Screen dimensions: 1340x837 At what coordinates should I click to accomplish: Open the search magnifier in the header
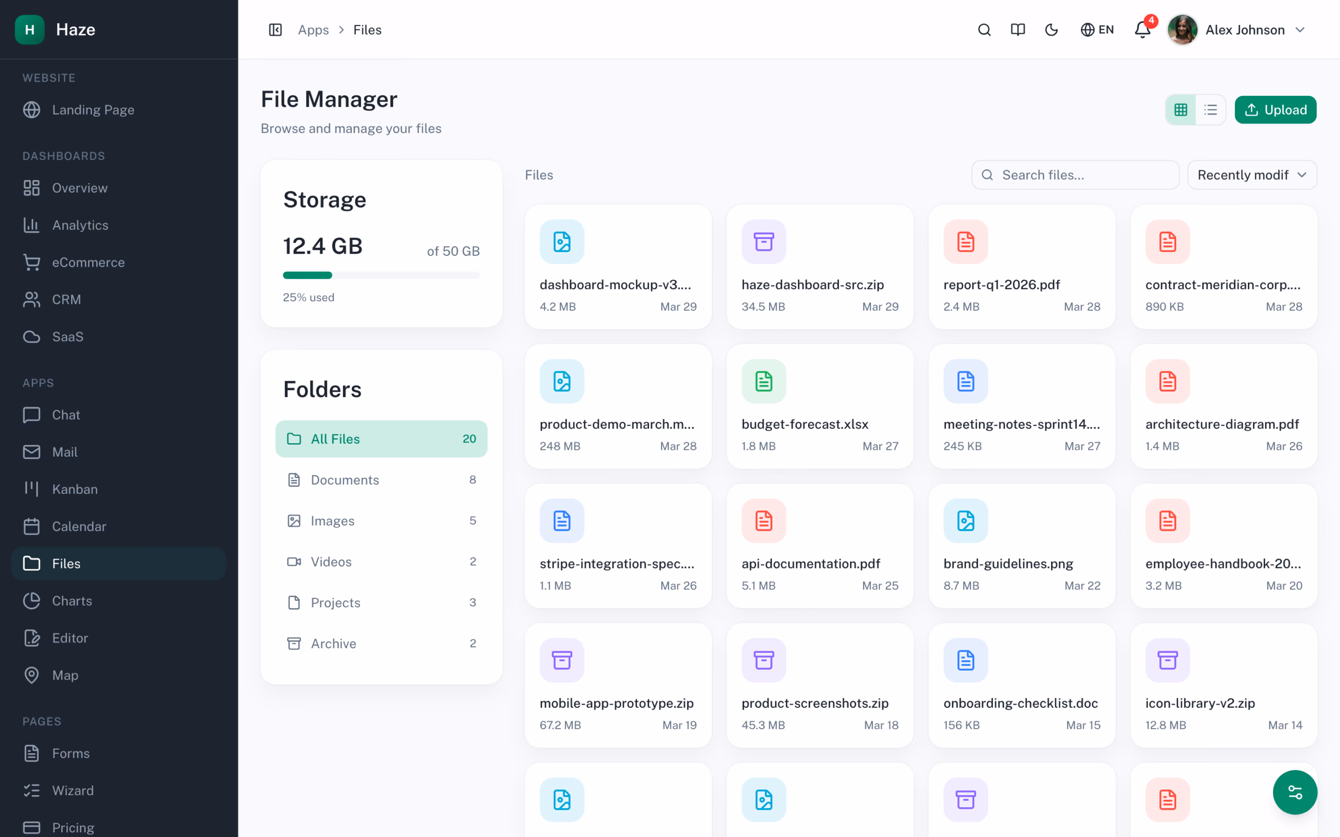tap(984, 30)
